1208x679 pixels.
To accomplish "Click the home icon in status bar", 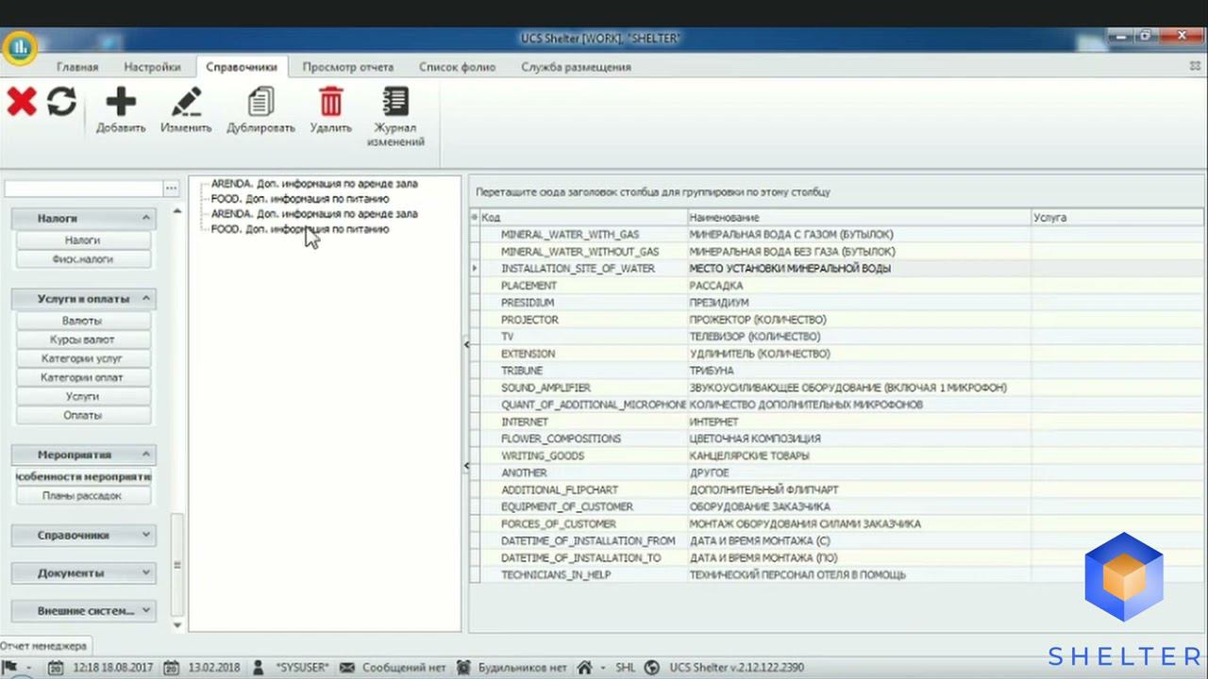I will click(584, 667).
